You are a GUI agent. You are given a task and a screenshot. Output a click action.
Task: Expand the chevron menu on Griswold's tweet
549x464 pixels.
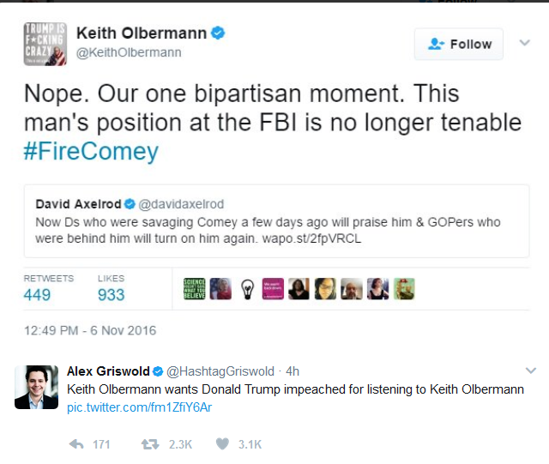pos(531,371)
